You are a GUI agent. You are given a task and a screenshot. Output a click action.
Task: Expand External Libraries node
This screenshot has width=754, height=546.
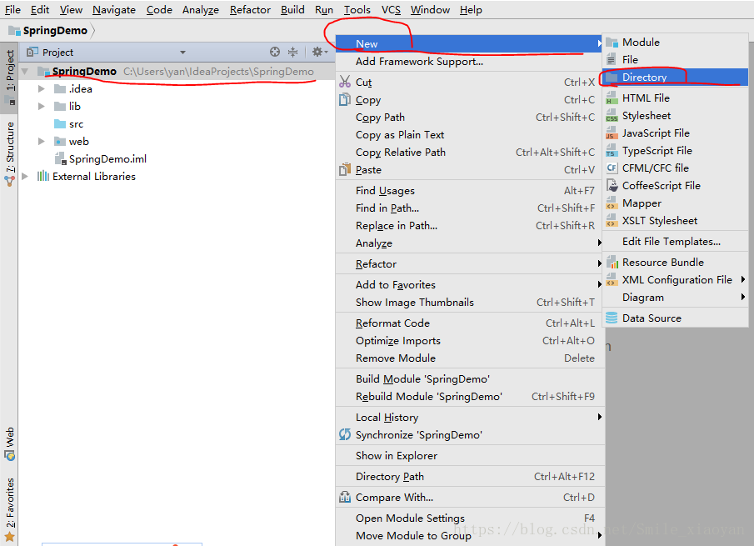pyautogui.click(x=25, y=176)
